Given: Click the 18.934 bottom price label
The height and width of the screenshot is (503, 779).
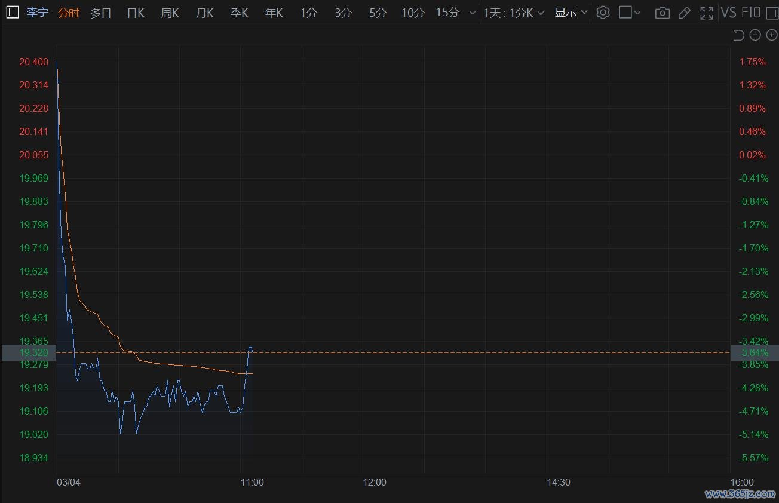Looking at the screenshot, I should pos(33,458).
